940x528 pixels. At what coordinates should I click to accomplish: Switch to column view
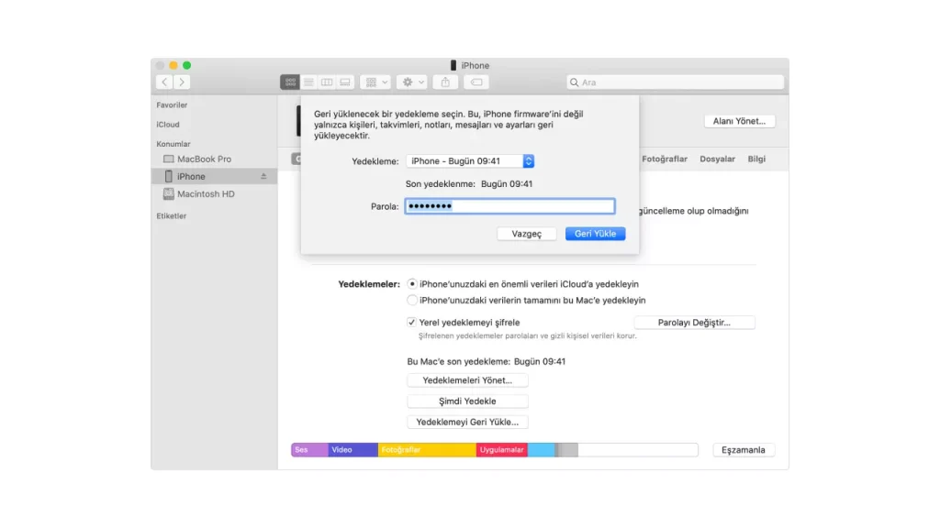coord(327,82)
